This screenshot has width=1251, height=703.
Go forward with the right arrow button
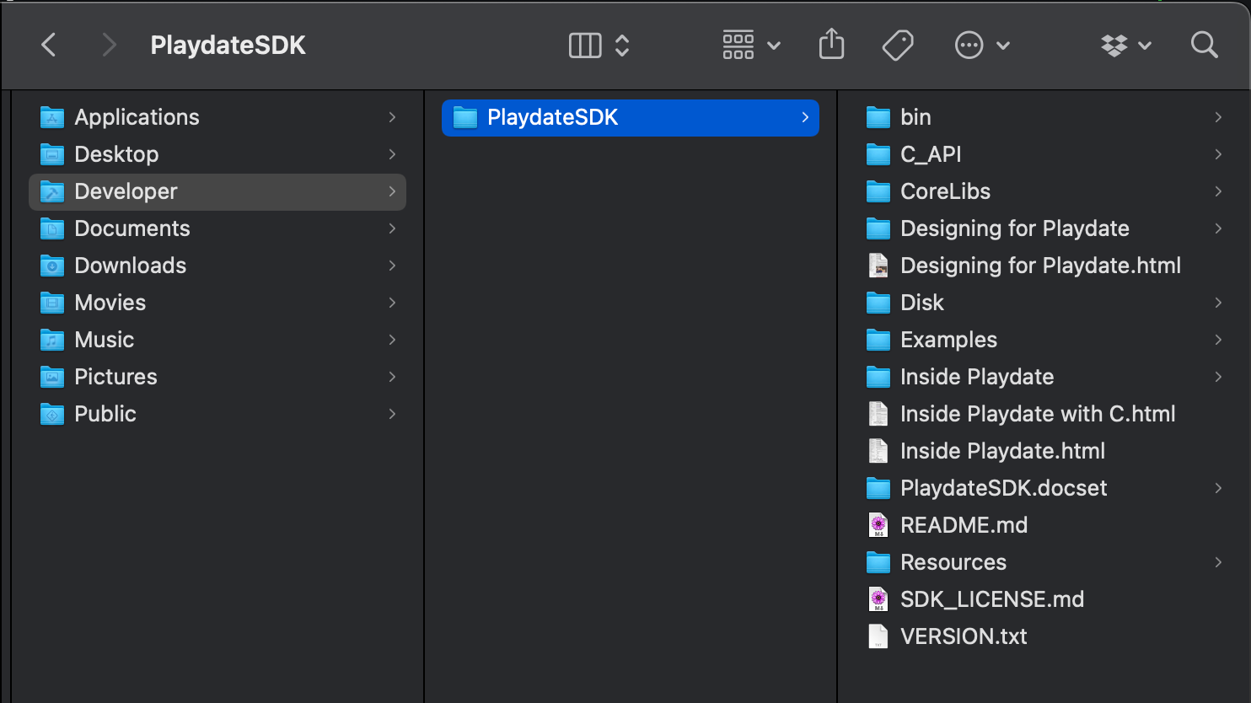click(x=109, y=45)
